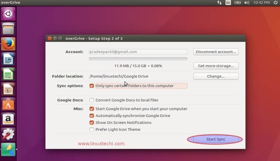Click the storage usage progress bar
This screenshot has width=280, height=161.
(x=138, y=59)
